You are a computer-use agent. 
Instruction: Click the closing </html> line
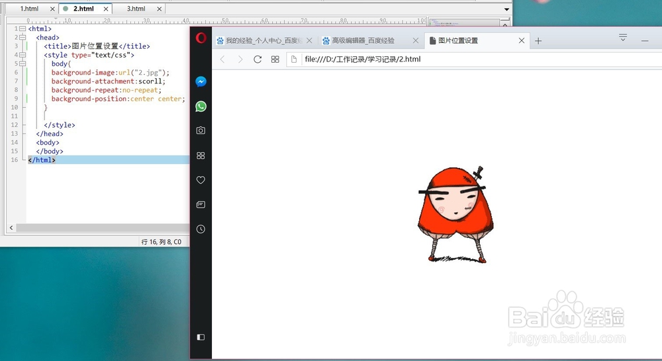(42, 160)
